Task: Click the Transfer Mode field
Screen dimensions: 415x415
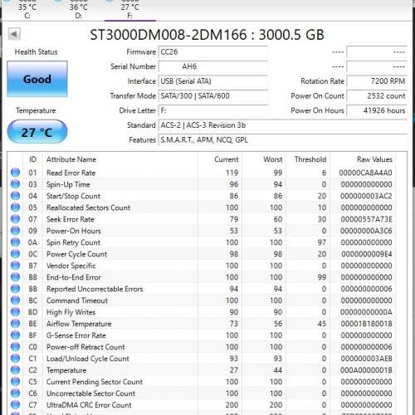Action: (213, 96)
